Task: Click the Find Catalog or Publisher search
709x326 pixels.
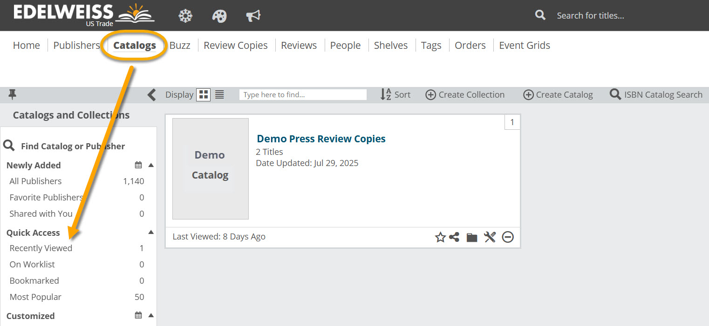Action: tap(64, 146)
